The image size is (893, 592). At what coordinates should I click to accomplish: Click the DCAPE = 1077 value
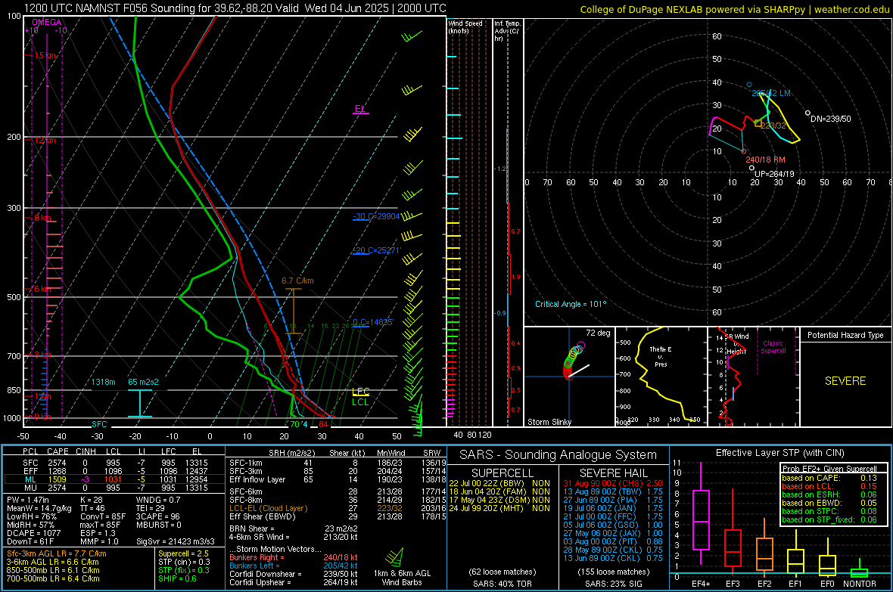(x=34, y=533)
